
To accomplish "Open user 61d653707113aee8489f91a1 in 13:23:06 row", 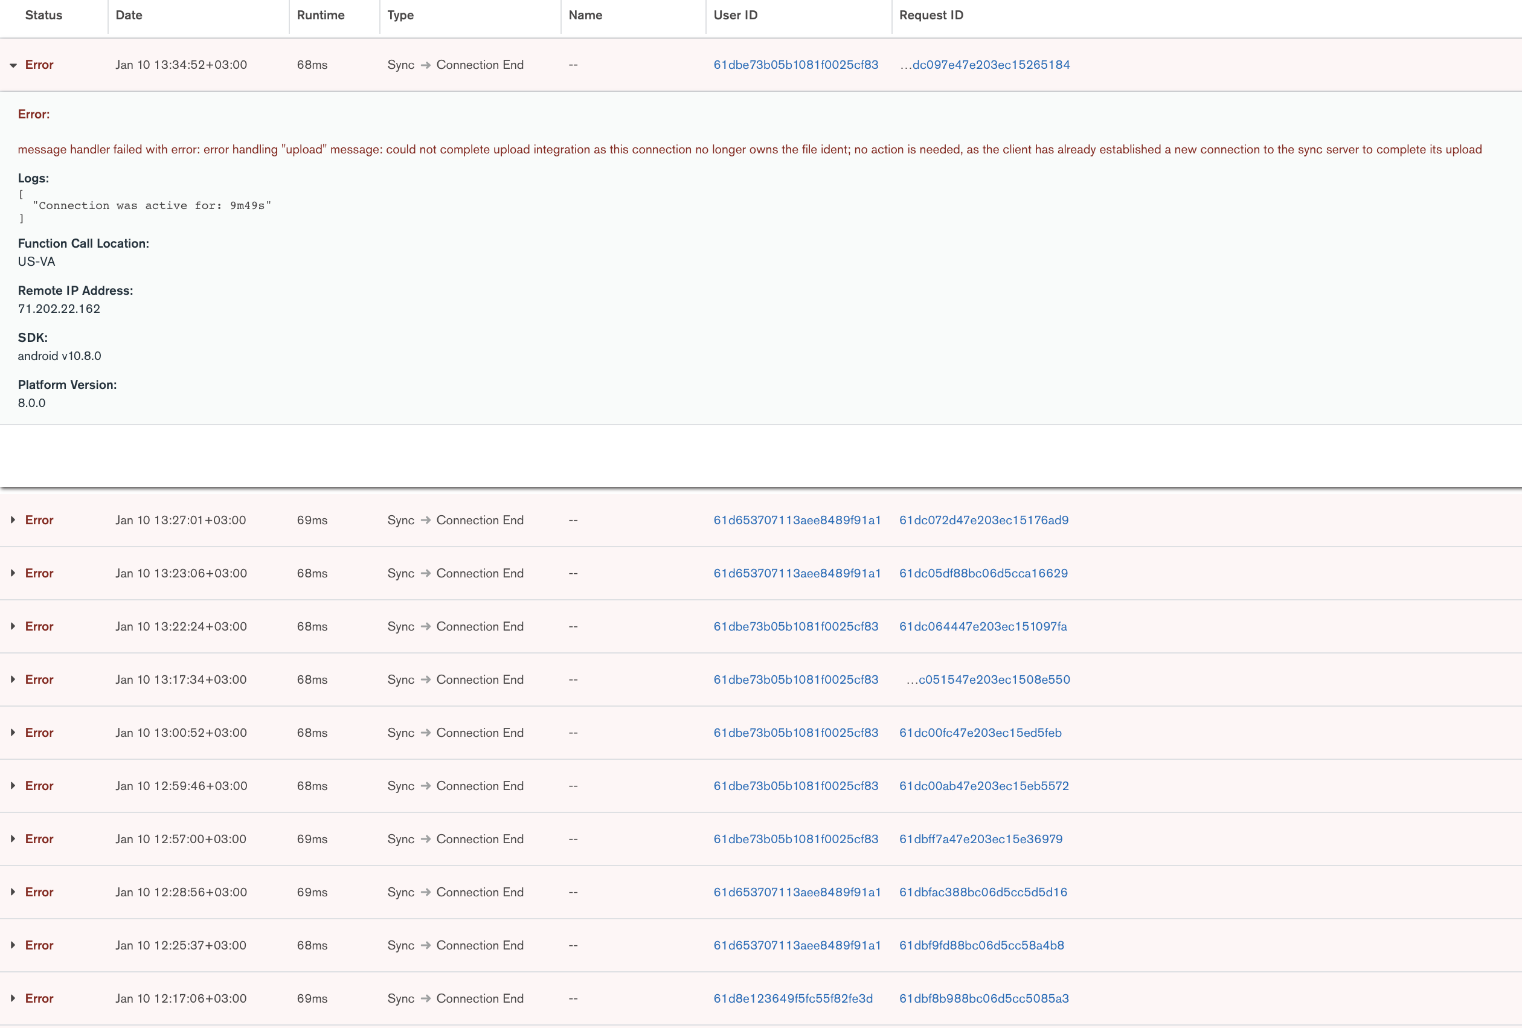I will [797, 573].
